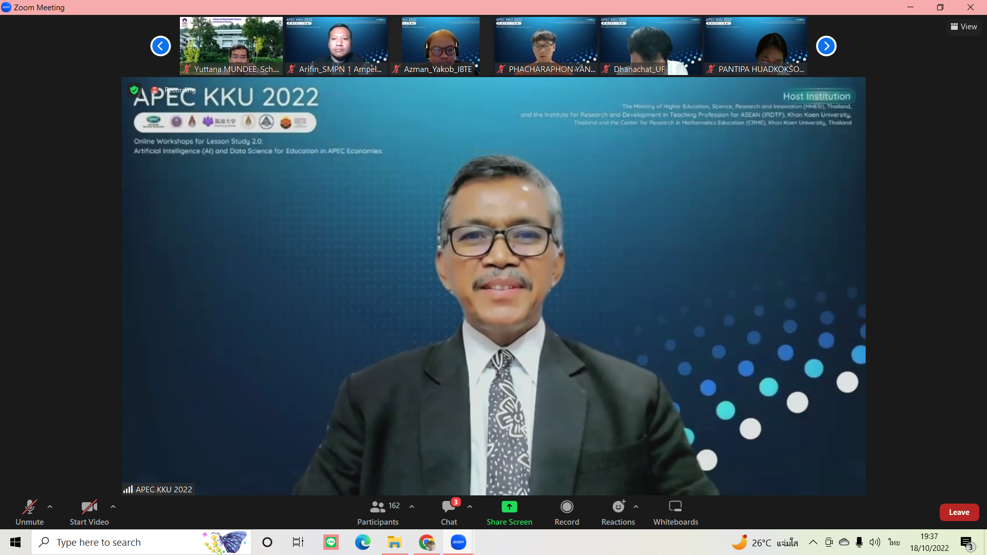This screenshot has width=987, height=555.
Task: Open the Participants panel
Action: click(378, 512)
